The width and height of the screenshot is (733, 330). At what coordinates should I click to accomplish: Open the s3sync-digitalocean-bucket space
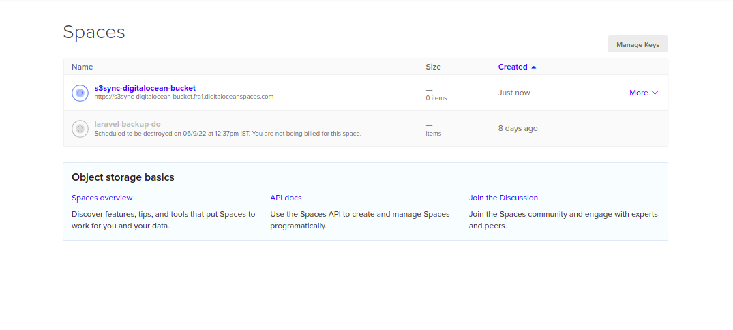[x=145, y=88]
